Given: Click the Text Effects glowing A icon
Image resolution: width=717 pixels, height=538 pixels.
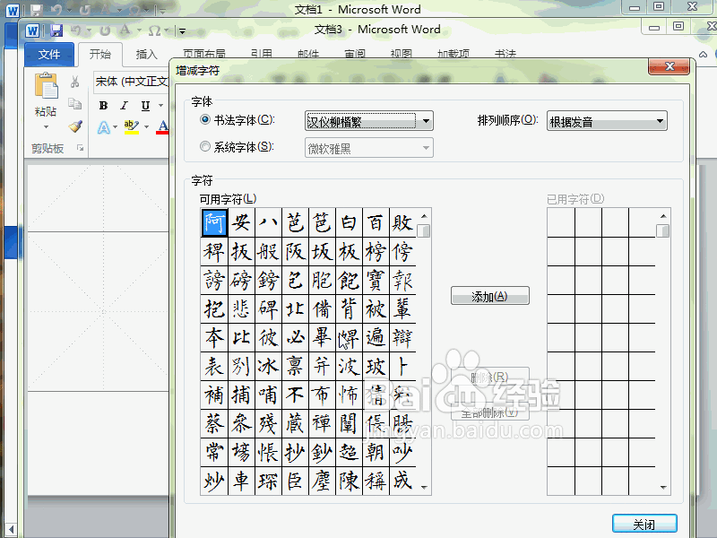Looking at the screenshot, I should pos(104,127).
